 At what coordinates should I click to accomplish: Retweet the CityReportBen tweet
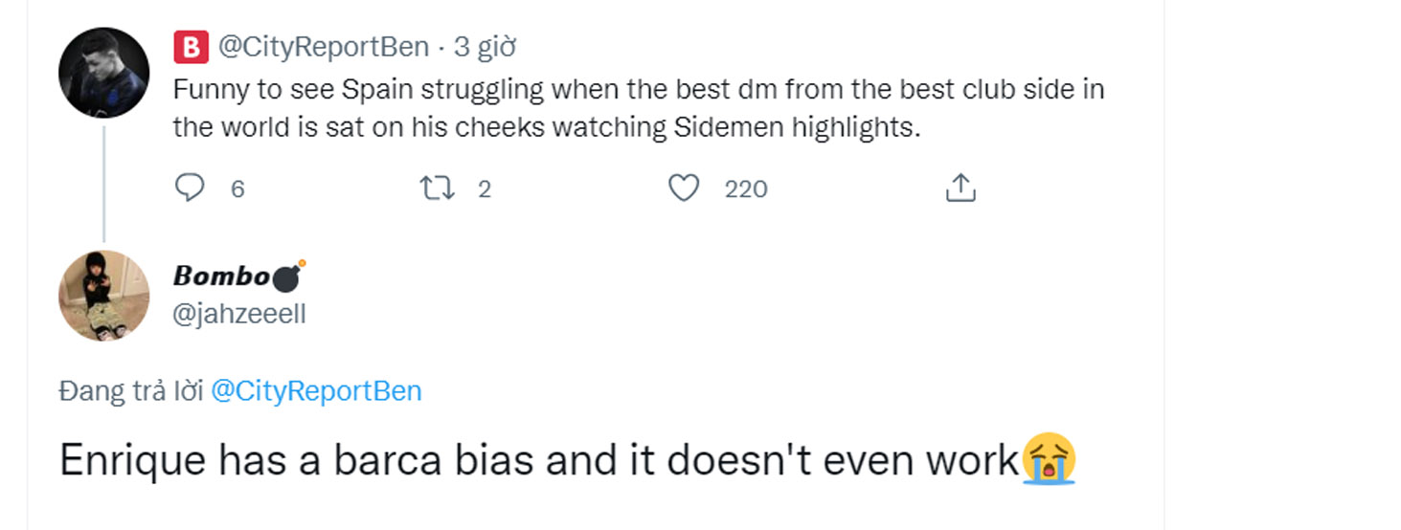[438, 188]
